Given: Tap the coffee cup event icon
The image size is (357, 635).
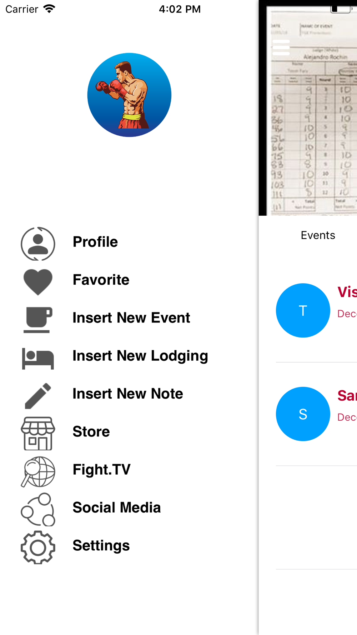Looking at the screenshot, I should [38, 320].
